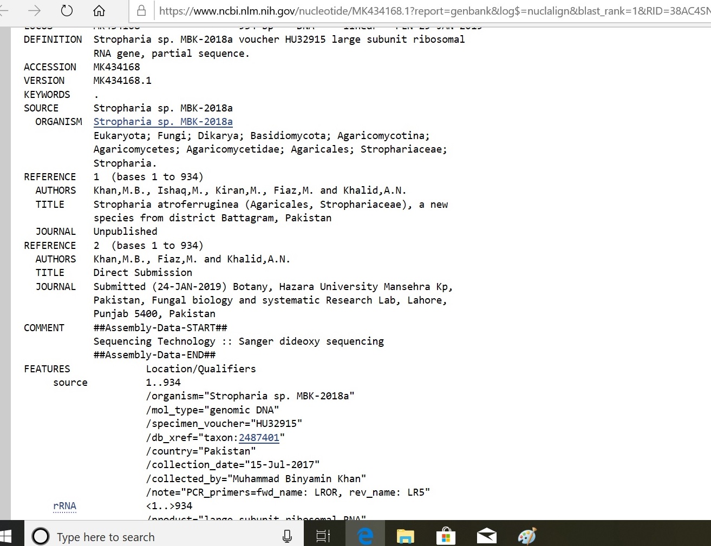Reload the page with the refresh icon
Viewport: 711px width, 546px height.
tap(67, 10)
